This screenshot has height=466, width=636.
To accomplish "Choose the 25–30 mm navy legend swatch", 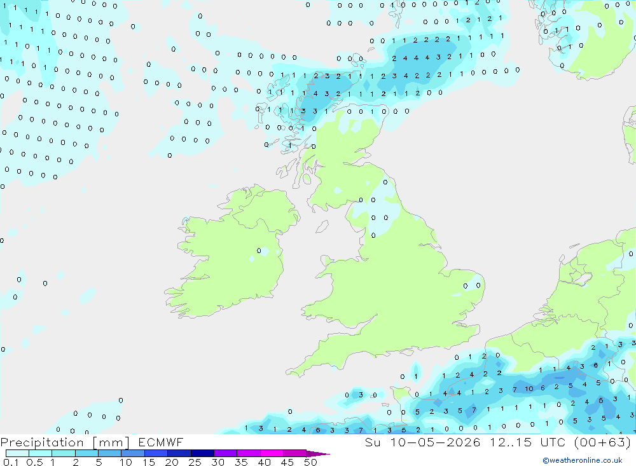I will 202,453.
